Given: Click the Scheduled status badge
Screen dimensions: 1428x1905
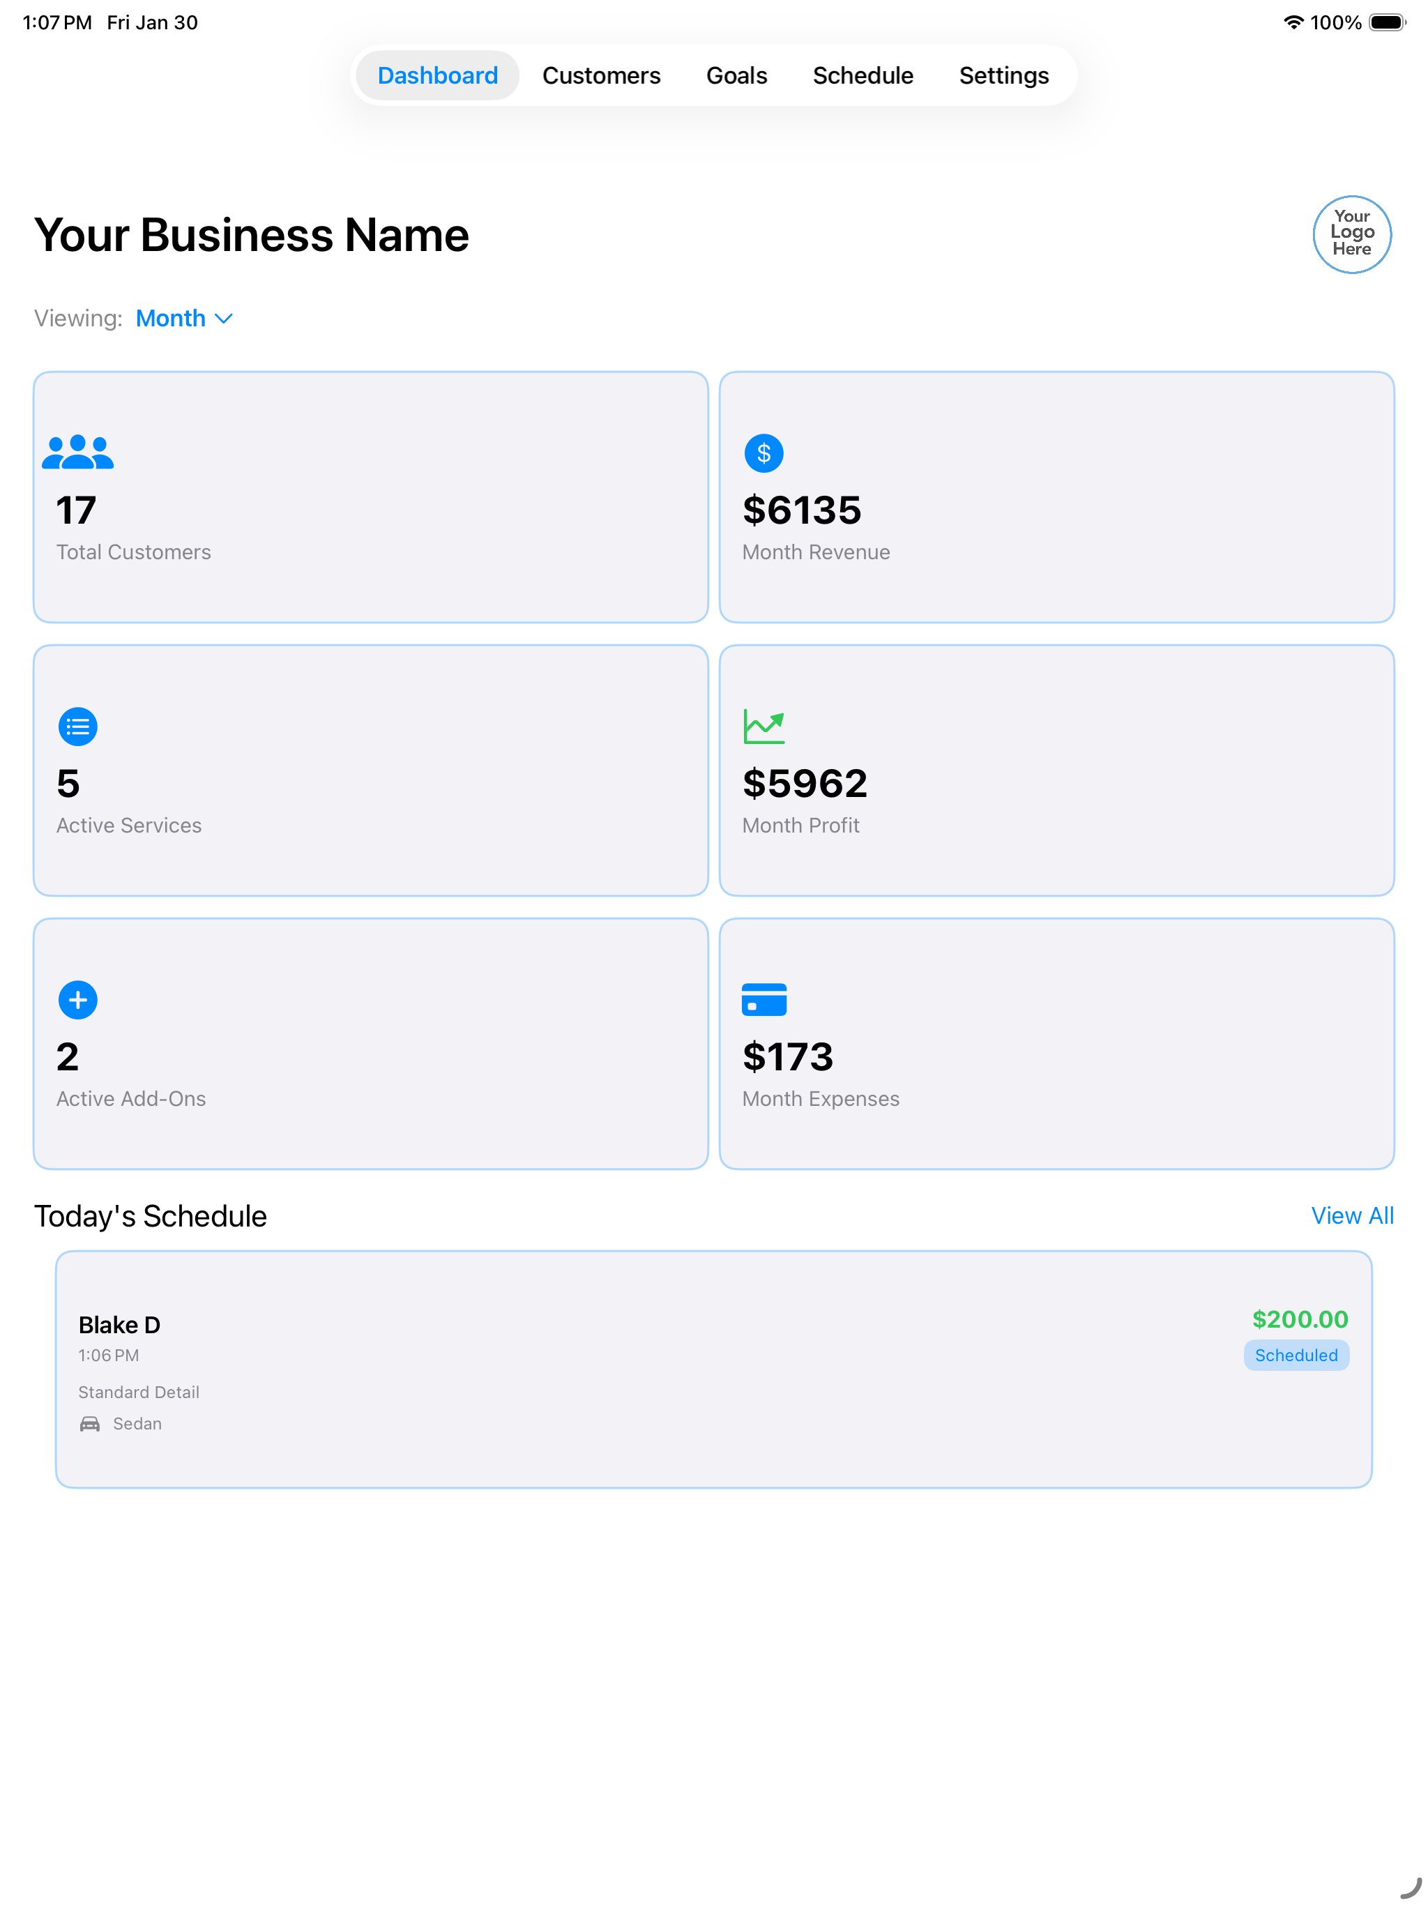Looking at the screenshot, I should (1296, 1356).
